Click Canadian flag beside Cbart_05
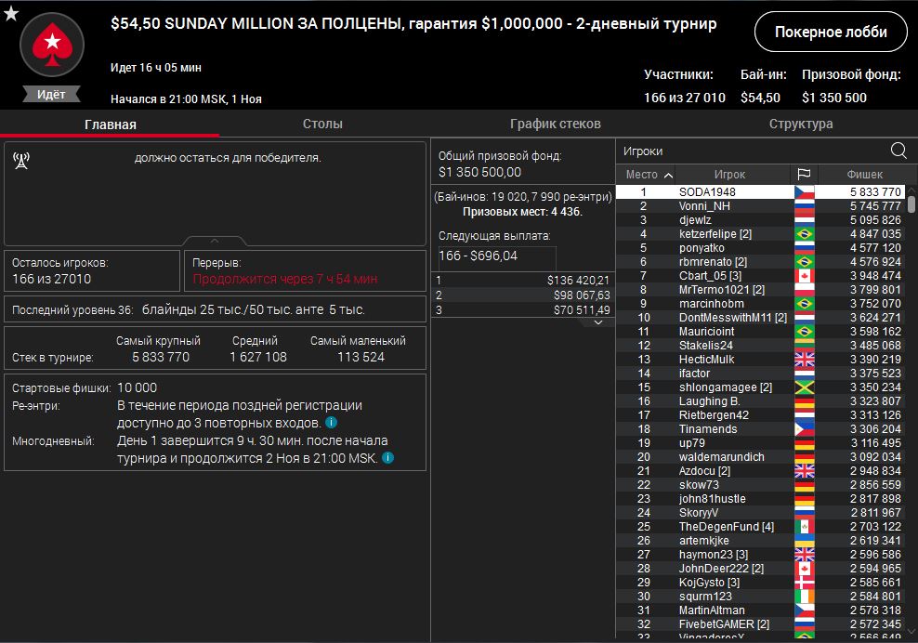This screenshot has width=918, height=643. tap(804, 276)
